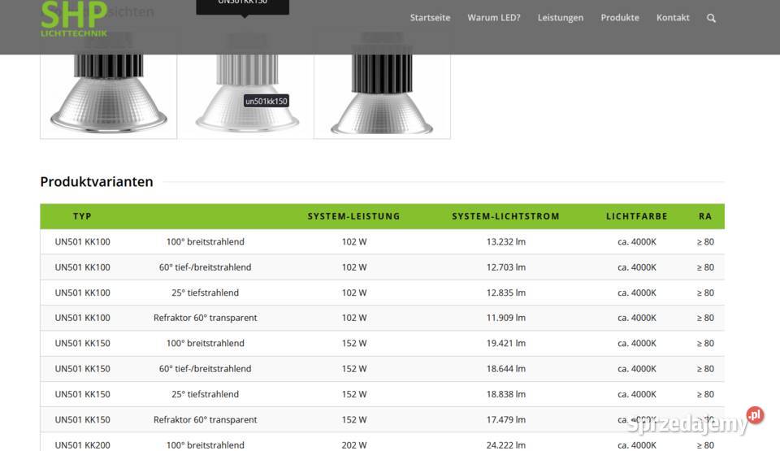Go to the Leistungen page
Screen dimensions: 780x451
560,18
